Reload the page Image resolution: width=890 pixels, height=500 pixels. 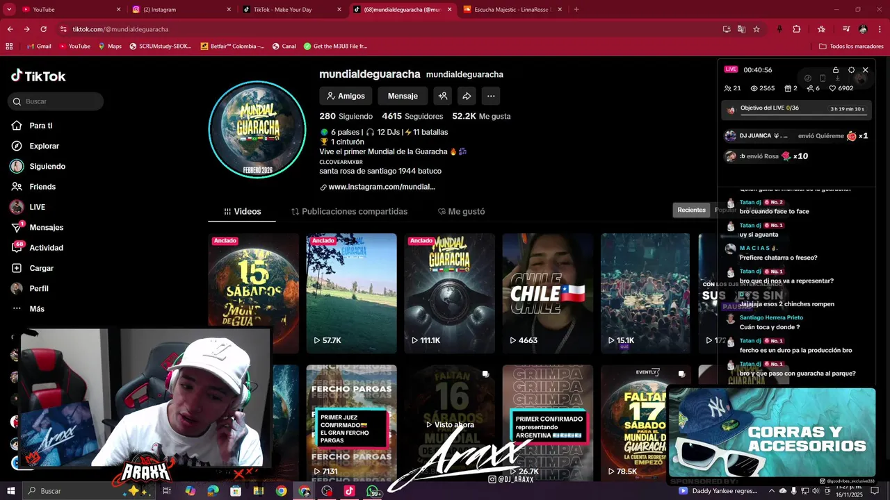click(x=43, y=29)
